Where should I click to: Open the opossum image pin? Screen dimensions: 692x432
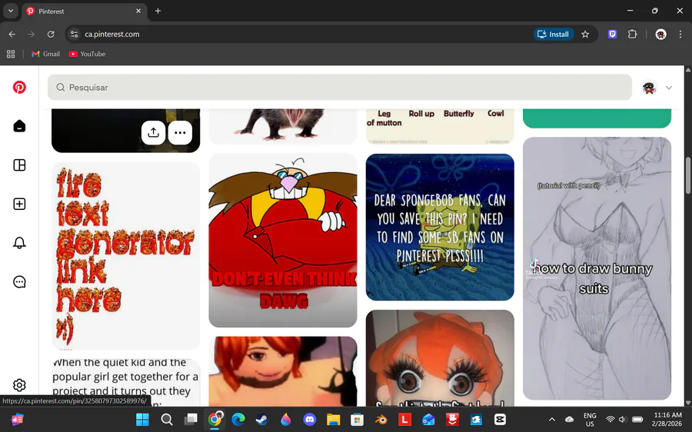(283, 126)
